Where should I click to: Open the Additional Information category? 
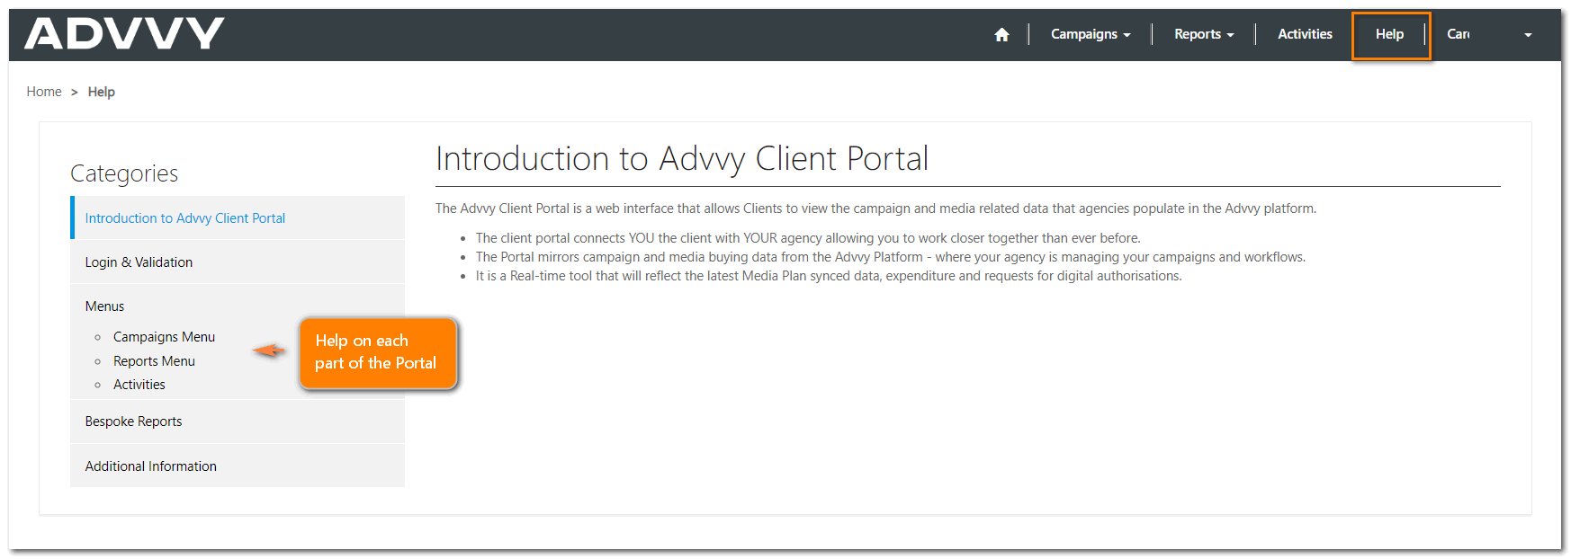pyautogui.click(x=150, y=466)
